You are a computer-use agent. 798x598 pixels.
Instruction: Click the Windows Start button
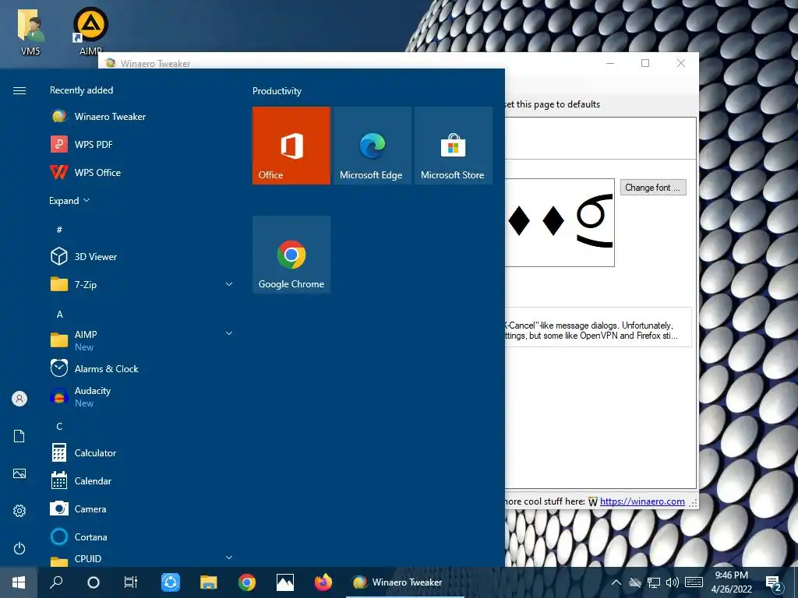click(19, 582)
